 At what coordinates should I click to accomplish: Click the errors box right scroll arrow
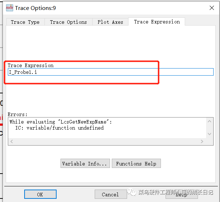(x=202, y=142)
